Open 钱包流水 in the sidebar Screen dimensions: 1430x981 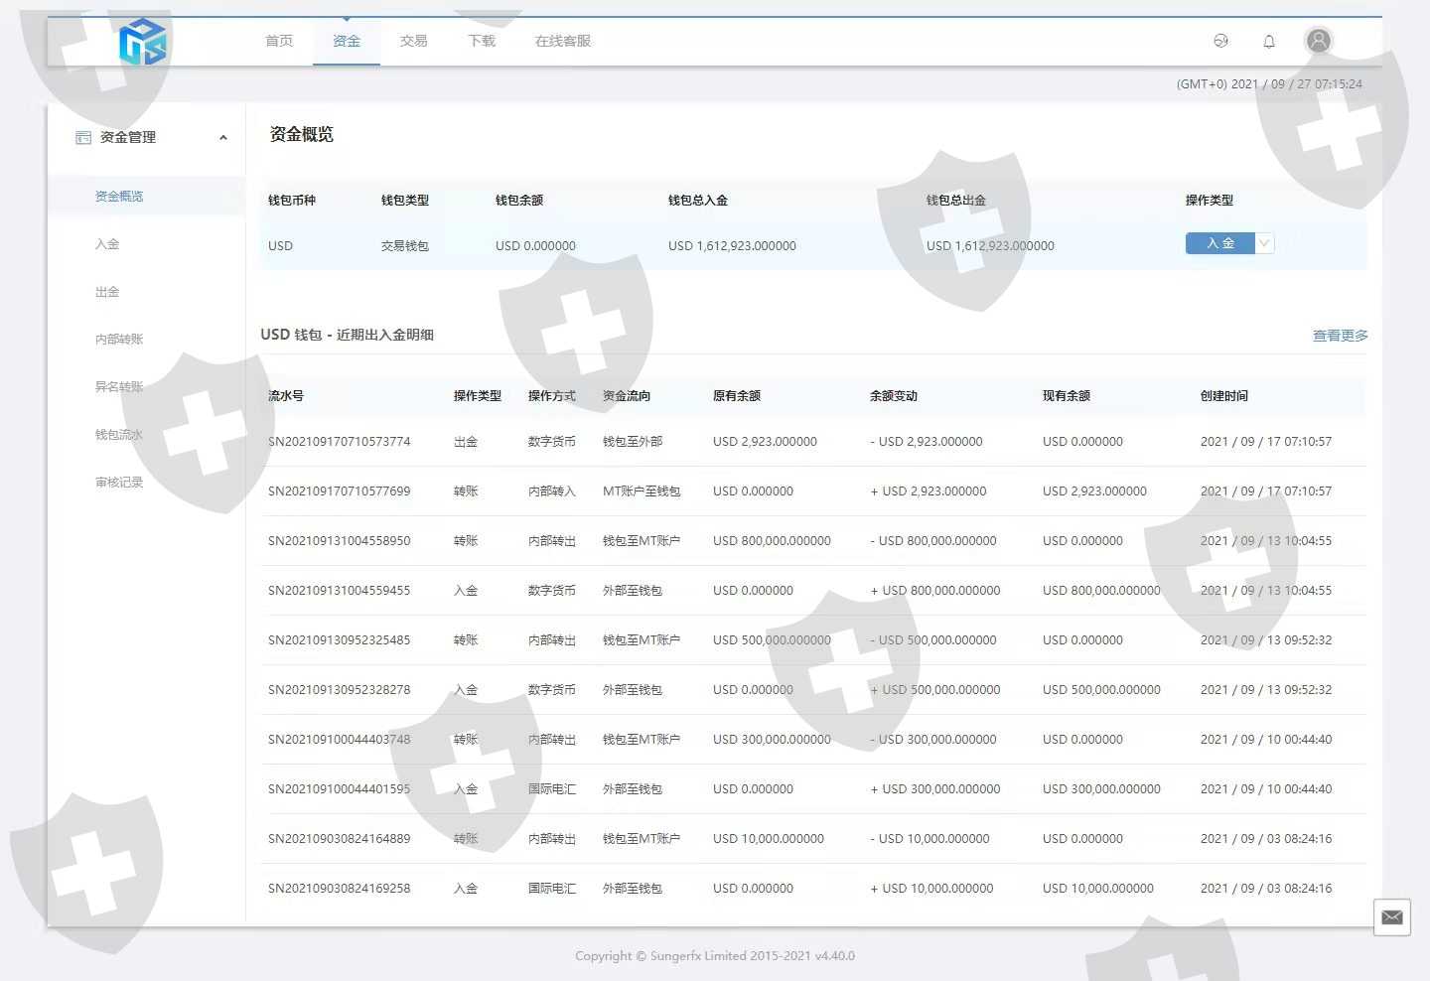119,435
